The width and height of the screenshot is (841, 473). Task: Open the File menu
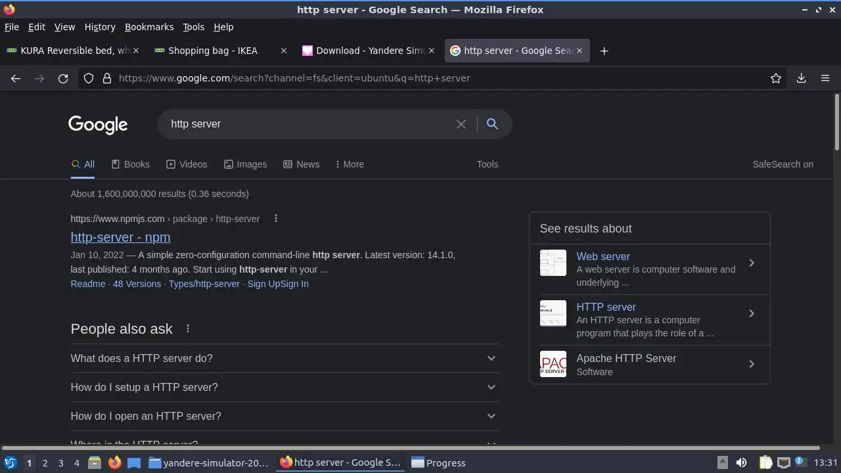[12, 27]
